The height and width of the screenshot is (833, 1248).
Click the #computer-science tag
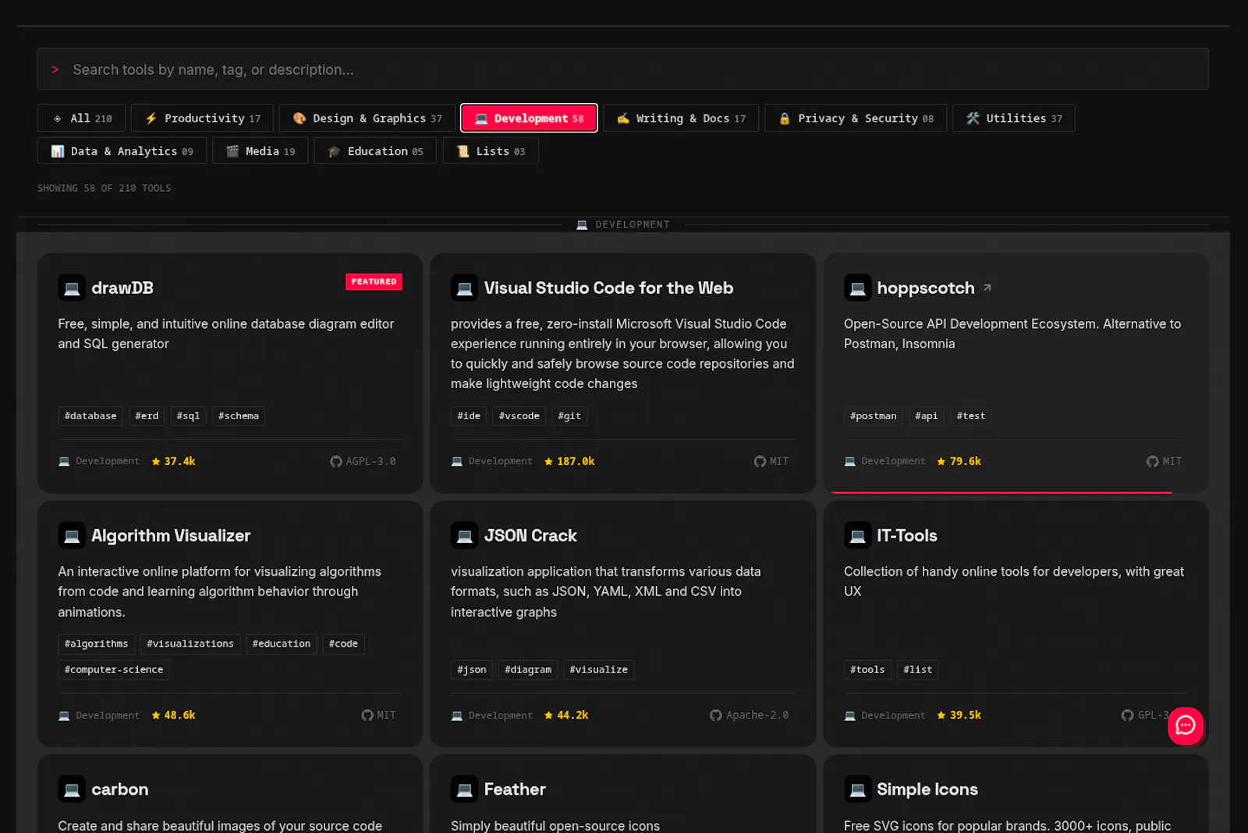114,669
